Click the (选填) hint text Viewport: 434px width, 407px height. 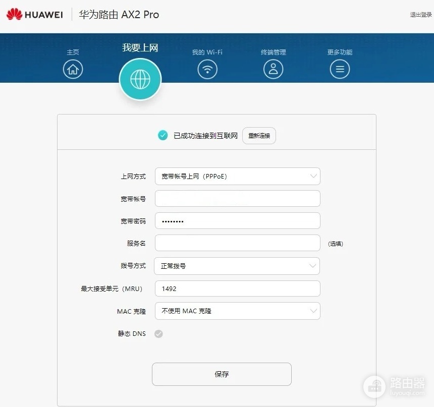pyautogui.click(x=336, y=244)
